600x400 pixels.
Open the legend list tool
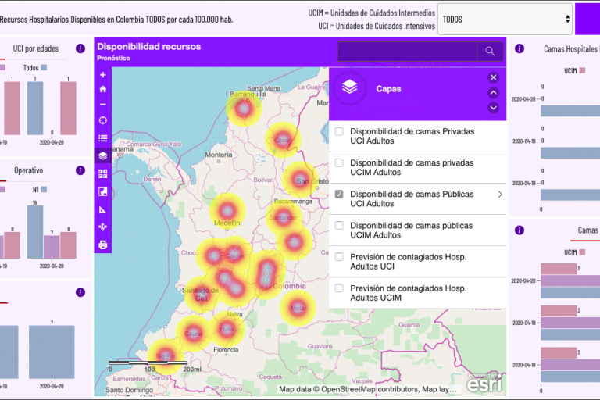(103, 138)
